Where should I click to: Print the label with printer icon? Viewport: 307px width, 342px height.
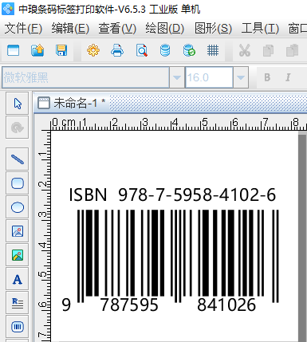tap(117, 50)
